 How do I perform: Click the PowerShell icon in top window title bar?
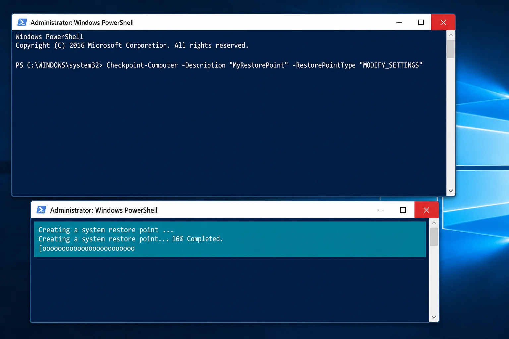pos(22,22)
